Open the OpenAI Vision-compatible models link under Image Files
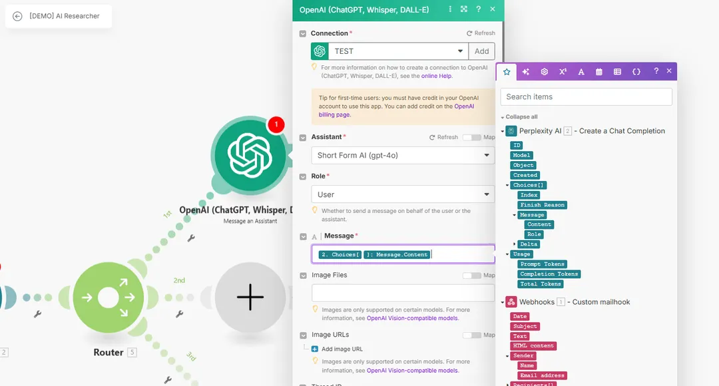This screenshot has width=719, height=386. pyautogui.click(x=412, y=318)
